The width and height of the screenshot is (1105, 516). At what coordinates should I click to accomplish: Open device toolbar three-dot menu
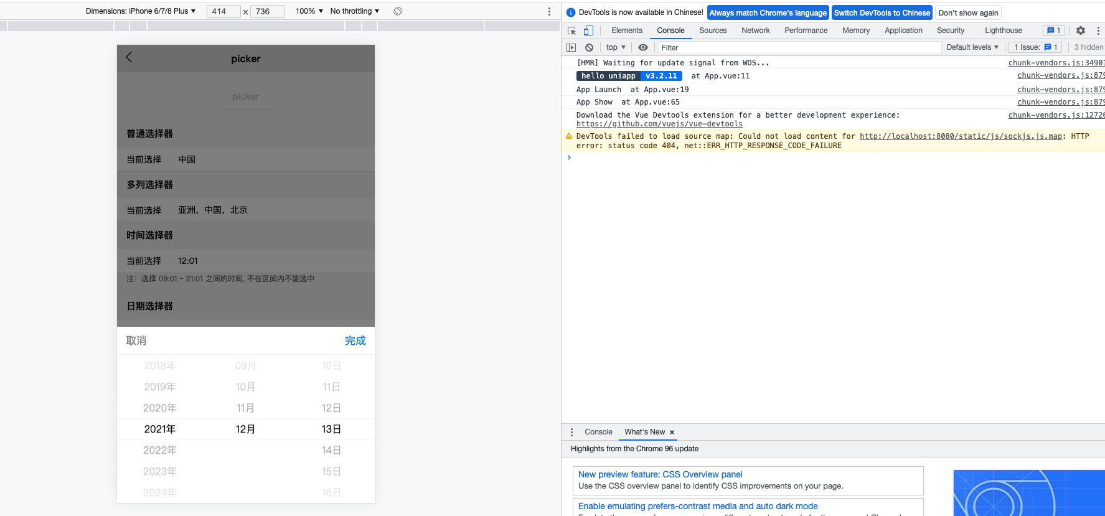click(x=549, y=11)
